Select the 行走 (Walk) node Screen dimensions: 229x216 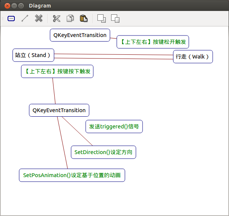point(193,57)
